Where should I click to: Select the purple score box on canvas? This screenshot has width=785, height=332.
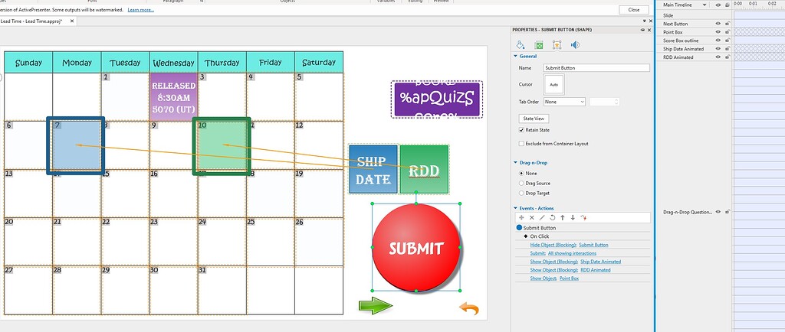point(436,99)
